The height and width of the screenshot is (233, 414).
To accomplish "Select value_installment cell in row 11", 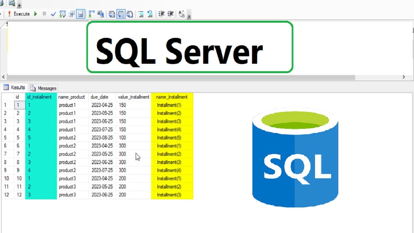I will click(x=133, y=187).
